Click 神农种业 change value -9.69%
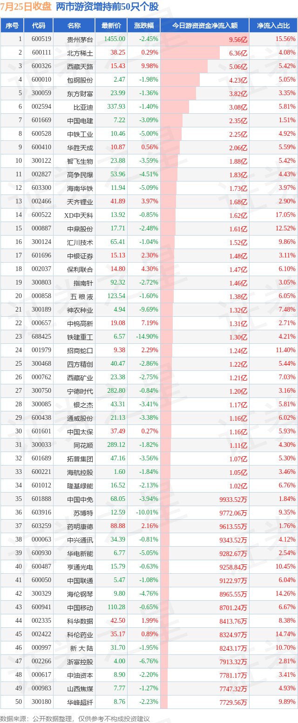The width and height of the screenshot is (298, 723). (x=149, y=310)
